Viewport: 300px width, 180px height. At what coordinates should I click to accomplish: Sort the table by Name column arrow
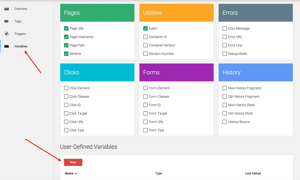tap(76, 173)
